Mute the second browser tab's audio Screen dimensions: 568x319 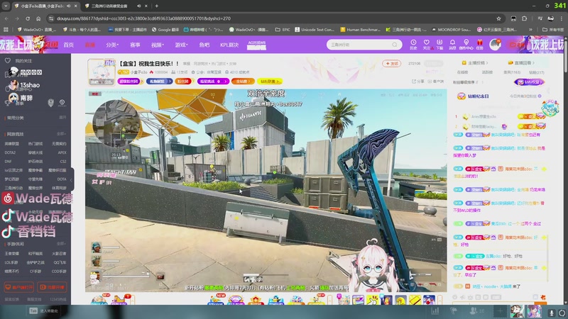click(x=139, y=6)
